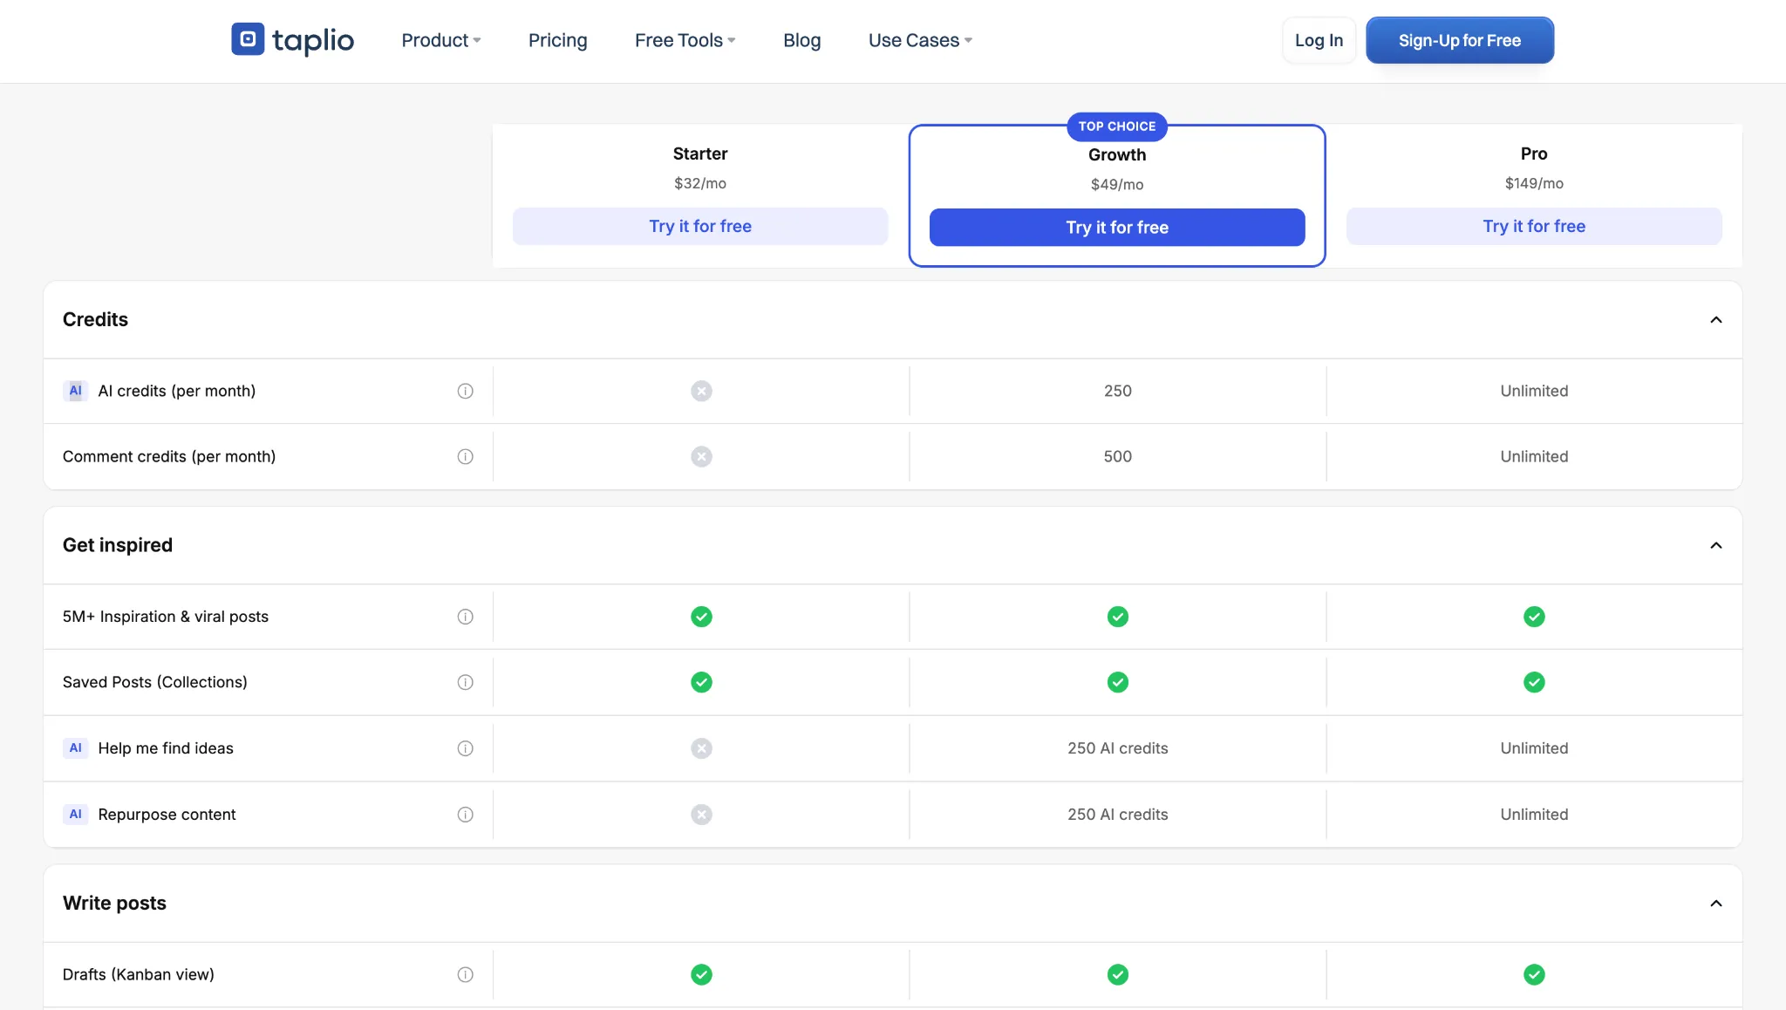The height and width of the screenshot is (1010, 1786).
Task: Click the AI badge beside Repurpose content
Action: tap(76, 815)
